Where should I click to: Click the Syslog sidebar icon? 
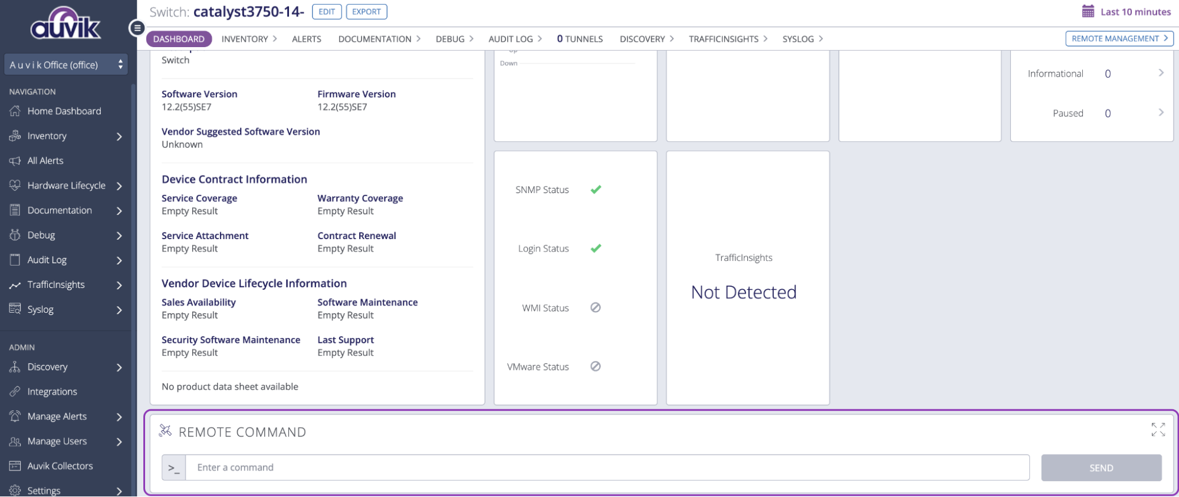click(x=15, y=309)
